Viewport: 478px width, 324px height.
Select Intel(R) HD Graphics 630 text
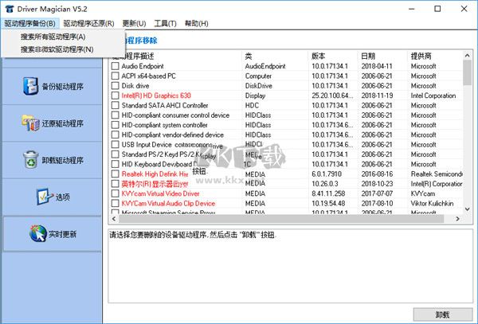pos(156,96)
